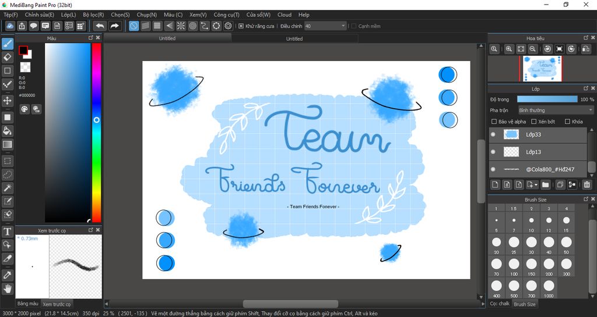597x317 pixels.
Task: Select the rectangular Selection tool
Action: coord(7,161)
